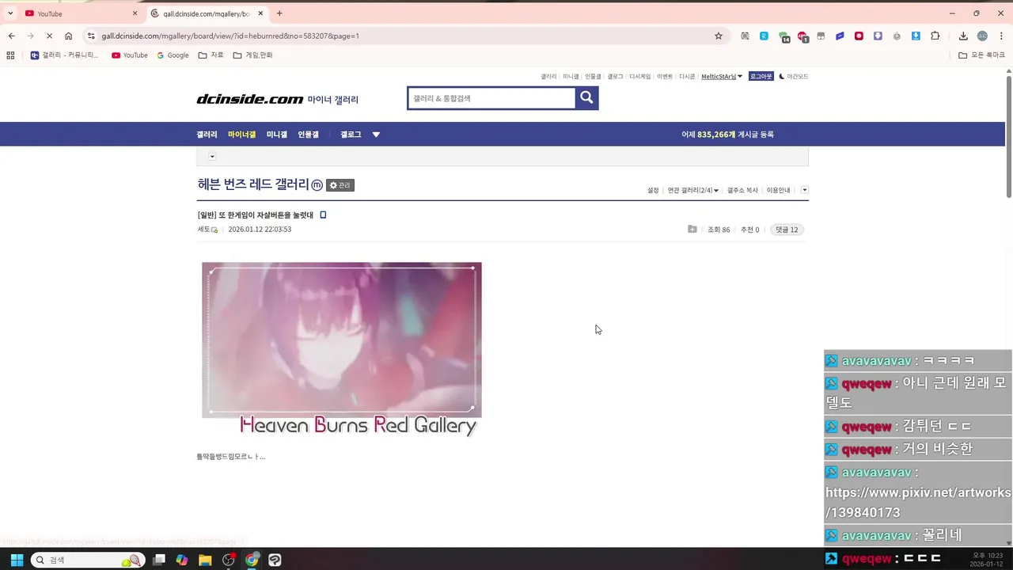Screen dimensions: 1013x570
Task: Expand the nav bar triangle dropdown after 갤로그
Action: coord(376,135)
